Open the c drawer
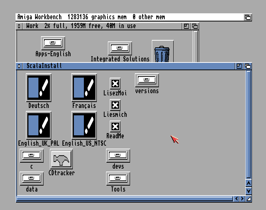 point(31,156)
